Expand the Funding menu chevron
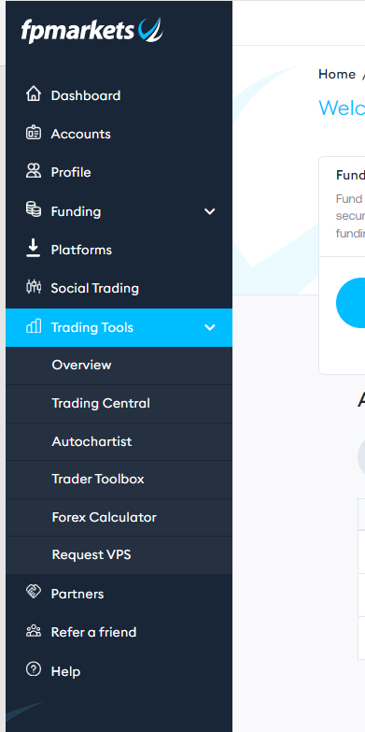Image resolution: width=365 pixels, height=732 pixels. click(210, 211)
